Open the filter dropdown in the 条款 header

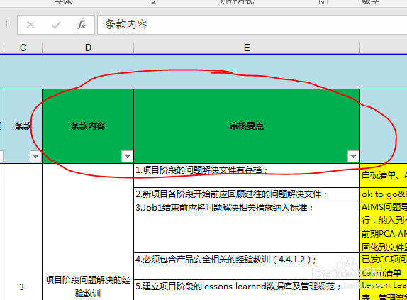click(x=35, y=157)
